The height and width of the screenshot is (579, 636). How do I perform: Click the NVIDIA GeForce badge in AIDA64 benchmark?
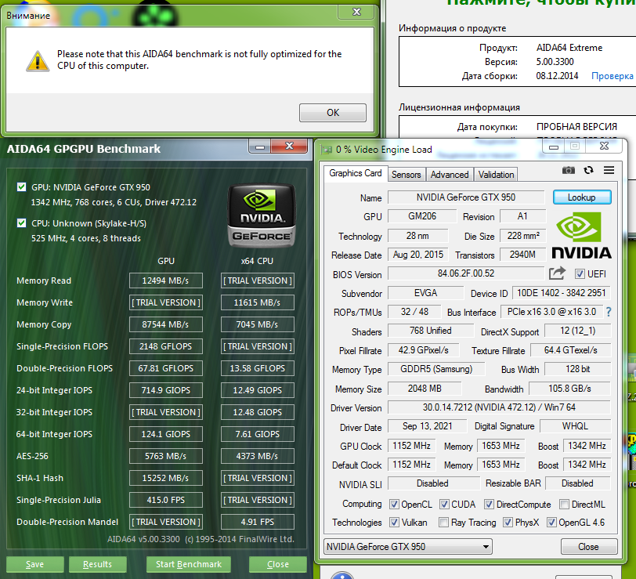point(262,215)
